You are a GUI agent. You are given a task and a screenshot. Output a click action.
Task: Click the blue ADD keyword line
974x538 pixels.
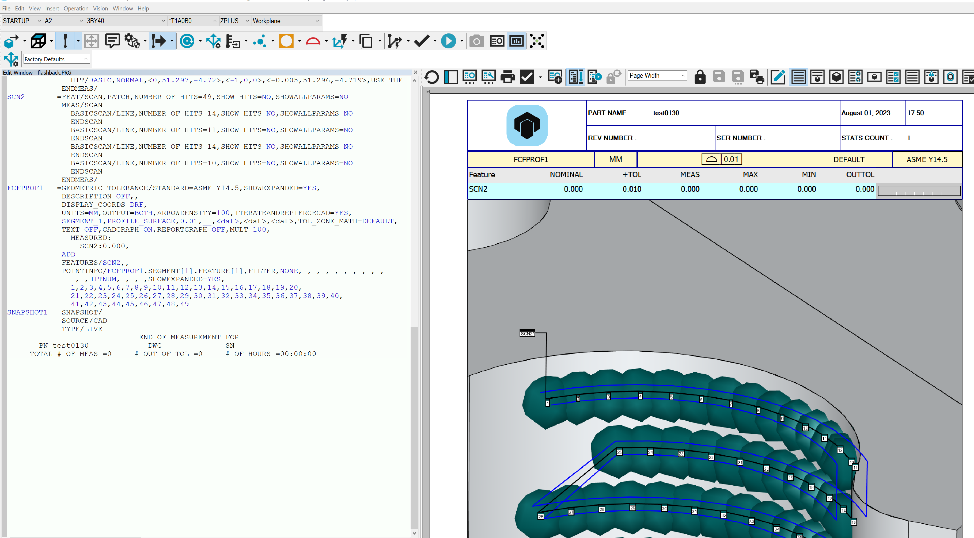pos(69,254)
